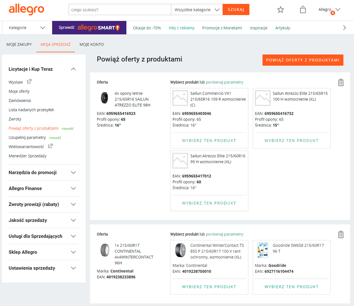Delete the Sailun Atrezzo offer with trash icon
The image size is (354, 306).
tap(341, 82)
